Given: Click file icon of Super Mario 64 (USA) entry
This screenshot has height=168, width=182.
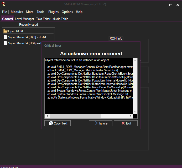Looking at the screenshot, I should tap(6, 43).
